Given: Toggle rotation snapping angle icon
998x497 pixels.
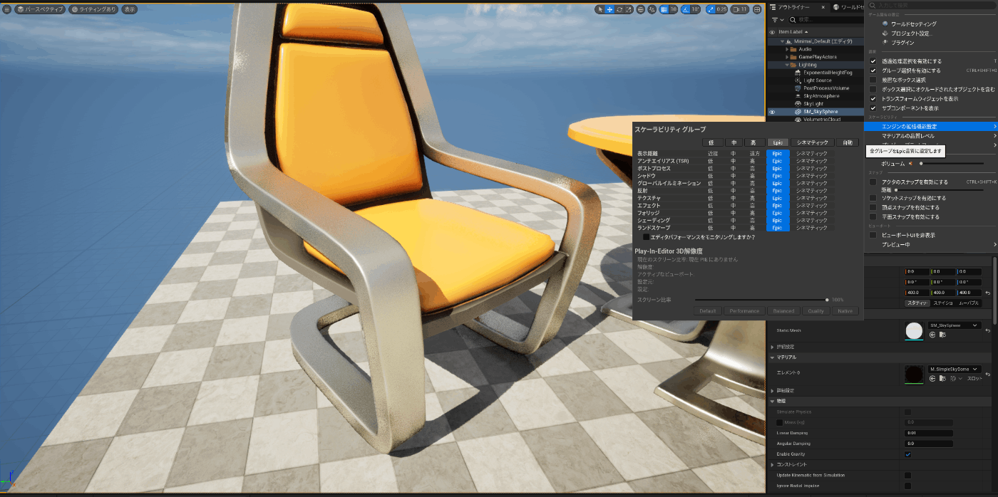Looking at the screenshot, I should point(686,9).
